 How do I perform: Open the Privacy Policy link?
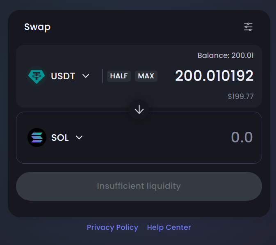pos(112,227)
